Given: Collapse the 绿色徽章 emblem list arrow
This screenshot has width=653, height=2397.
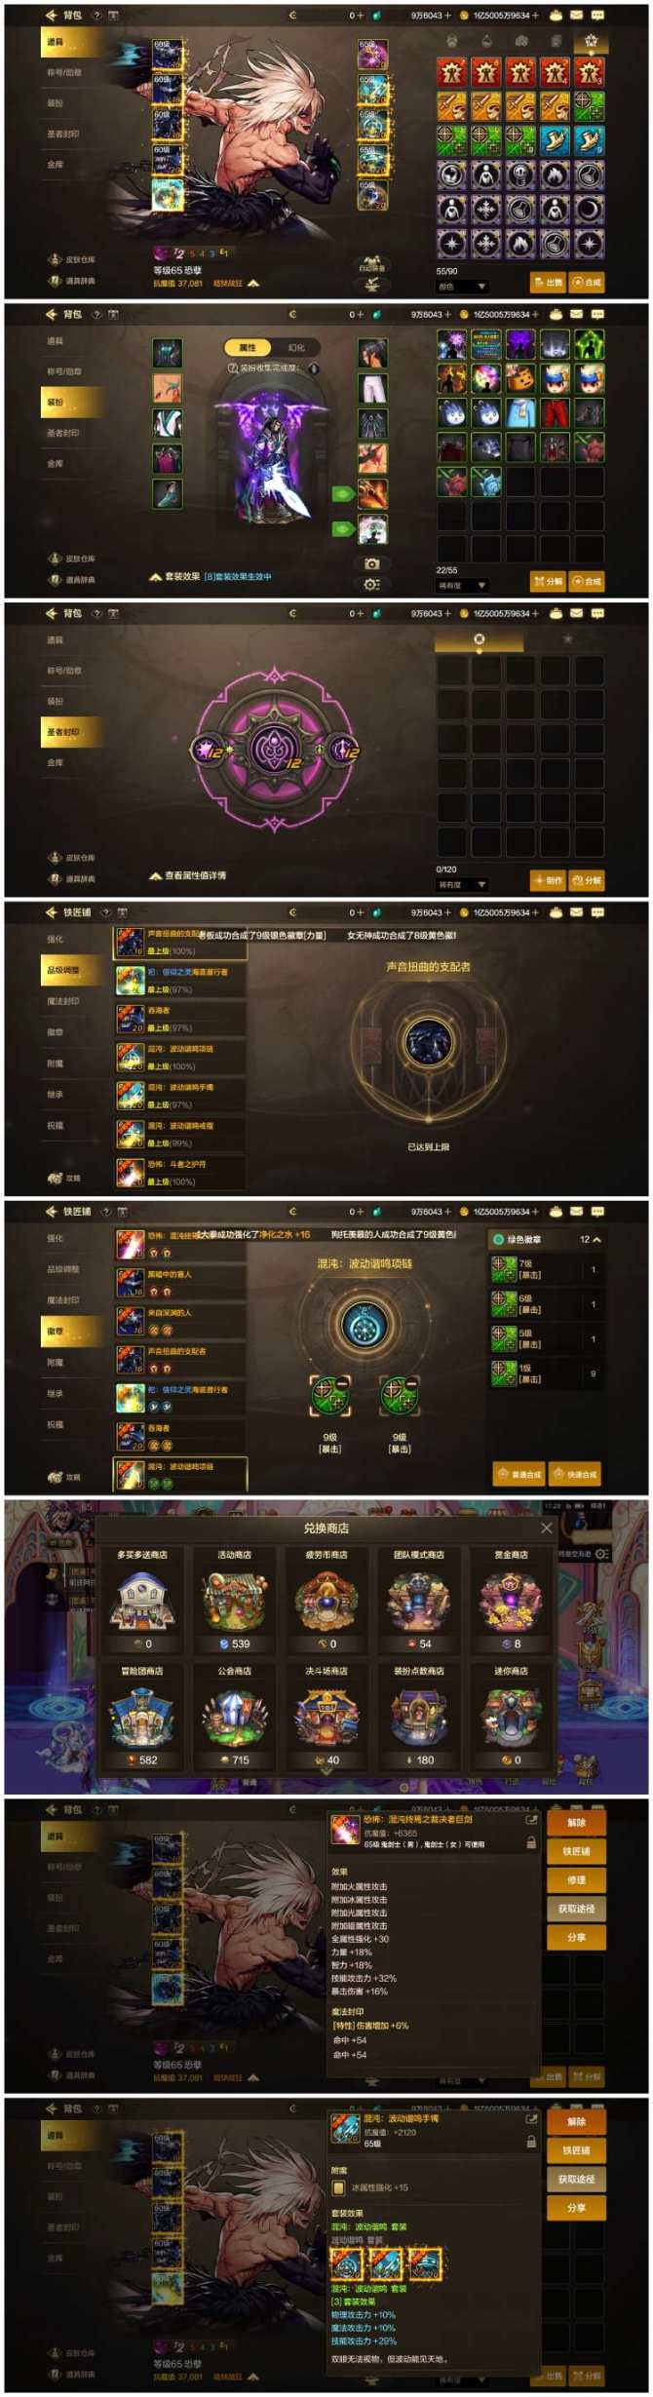Looking at the screenshot, I should (x=596, y=1240).
